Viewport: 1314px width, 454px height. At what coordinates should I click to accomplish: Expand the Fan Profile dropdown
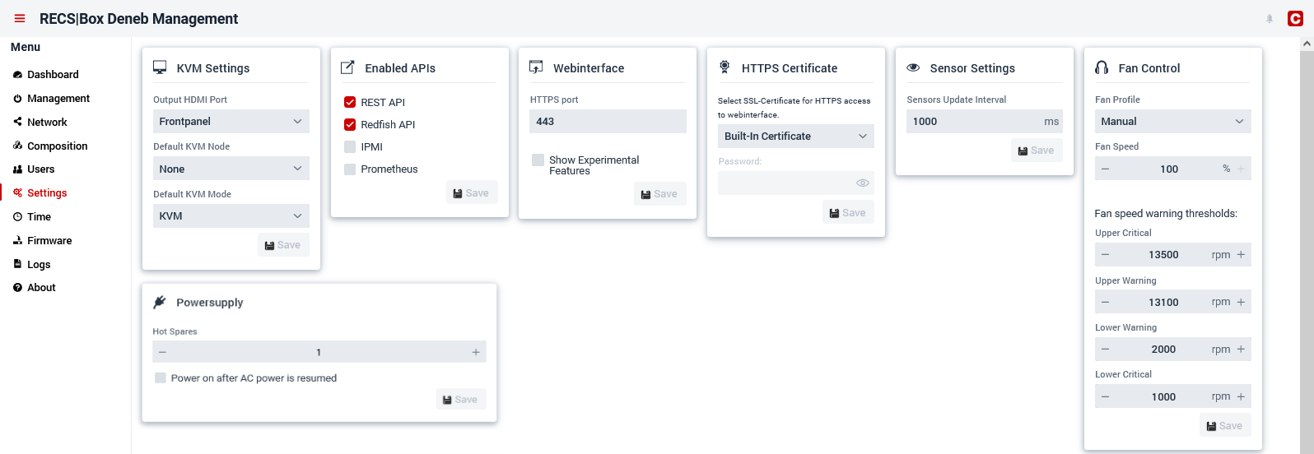click(x=1172, y=121)
